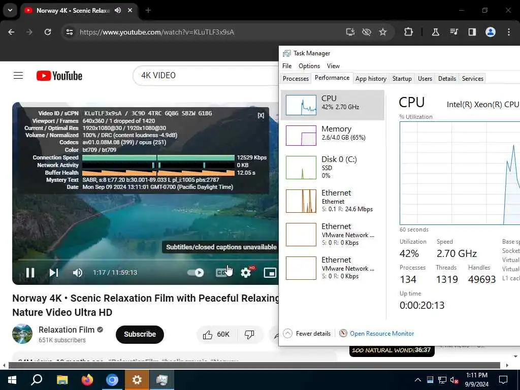520x390 pixels.
Task: Switch to Startup tab
Action: pyautogui.click(x=402, y=79)
